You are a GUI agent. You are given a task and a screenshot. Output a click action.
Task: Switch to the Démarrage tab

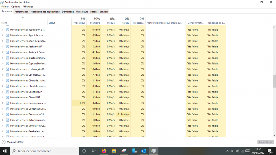click(x=68, y=12)
